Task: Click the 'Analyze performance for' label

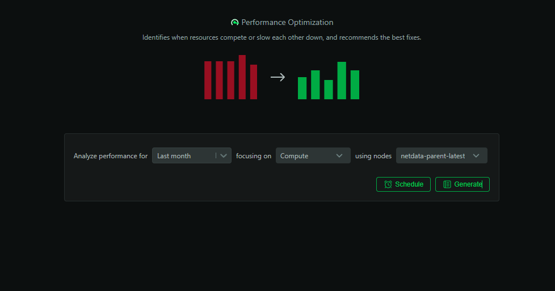Action: pyautogui.click(x=111, y=156)
